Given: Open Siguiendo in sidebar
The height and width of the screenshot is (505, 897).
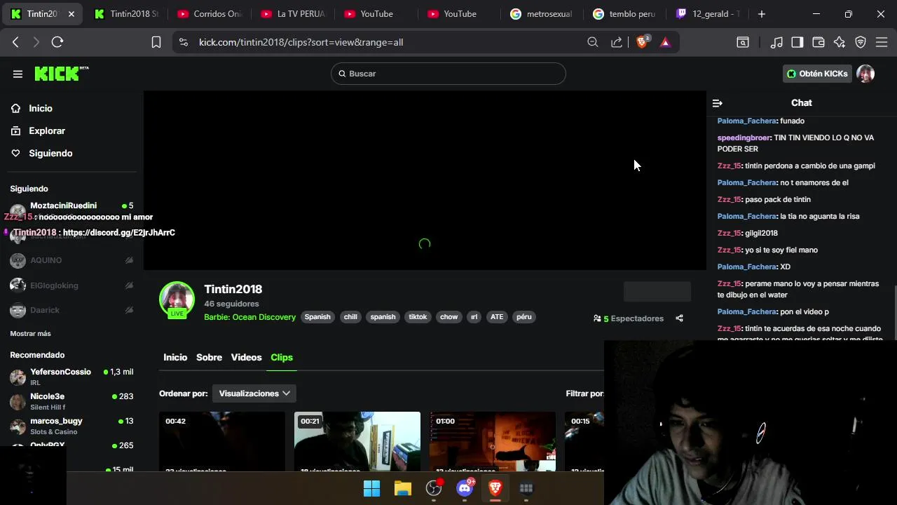Looking at the screenshot, I should click(x=50, y=153).
